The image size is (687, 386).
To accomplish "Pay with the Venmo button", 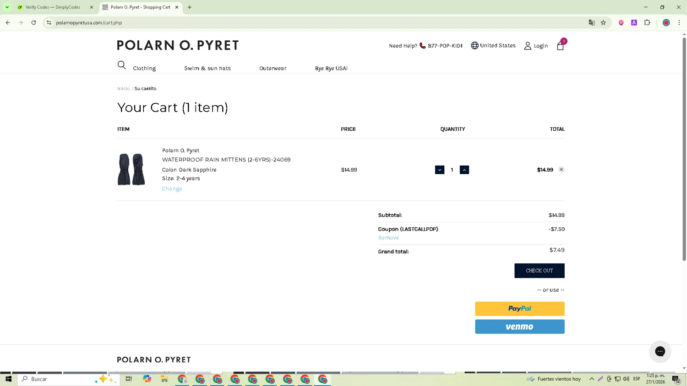I will click(519, 327).
